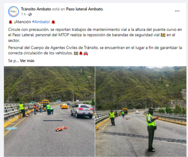Click the siren emoji before ¡Atención
Viewport: 188px width, 157px height.
[11, 22]
